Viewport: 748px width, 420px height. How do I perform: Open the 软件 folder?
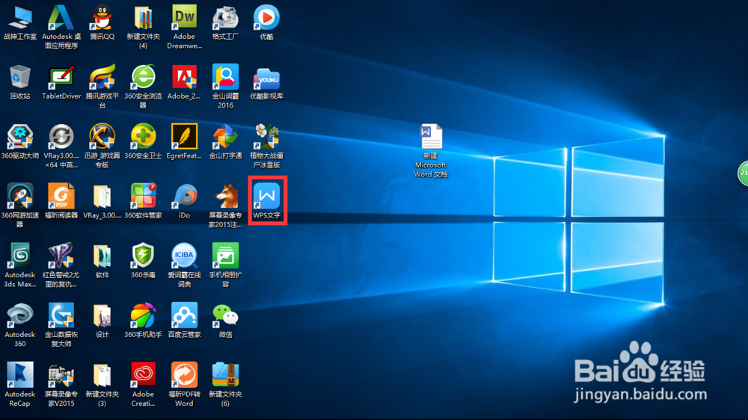tap(102, 256)
